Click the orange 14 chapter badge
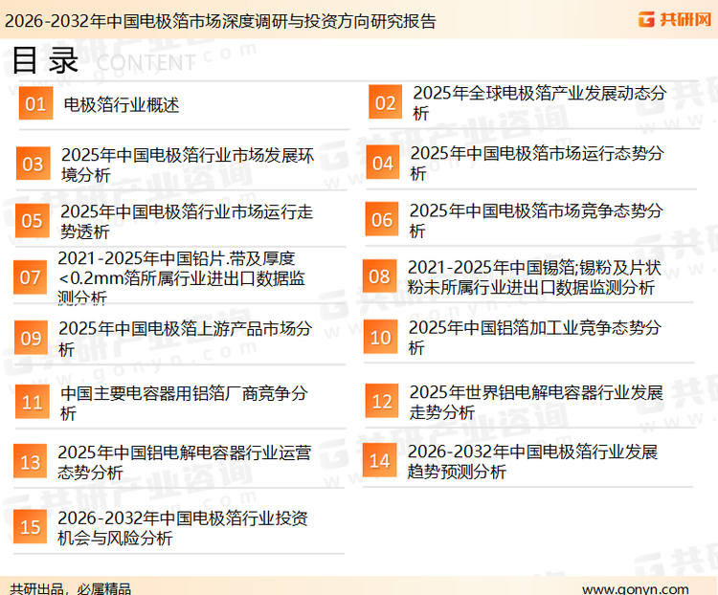Image resolution: width=718 pixels, height=595 pixels. click(x=380, y=460)
